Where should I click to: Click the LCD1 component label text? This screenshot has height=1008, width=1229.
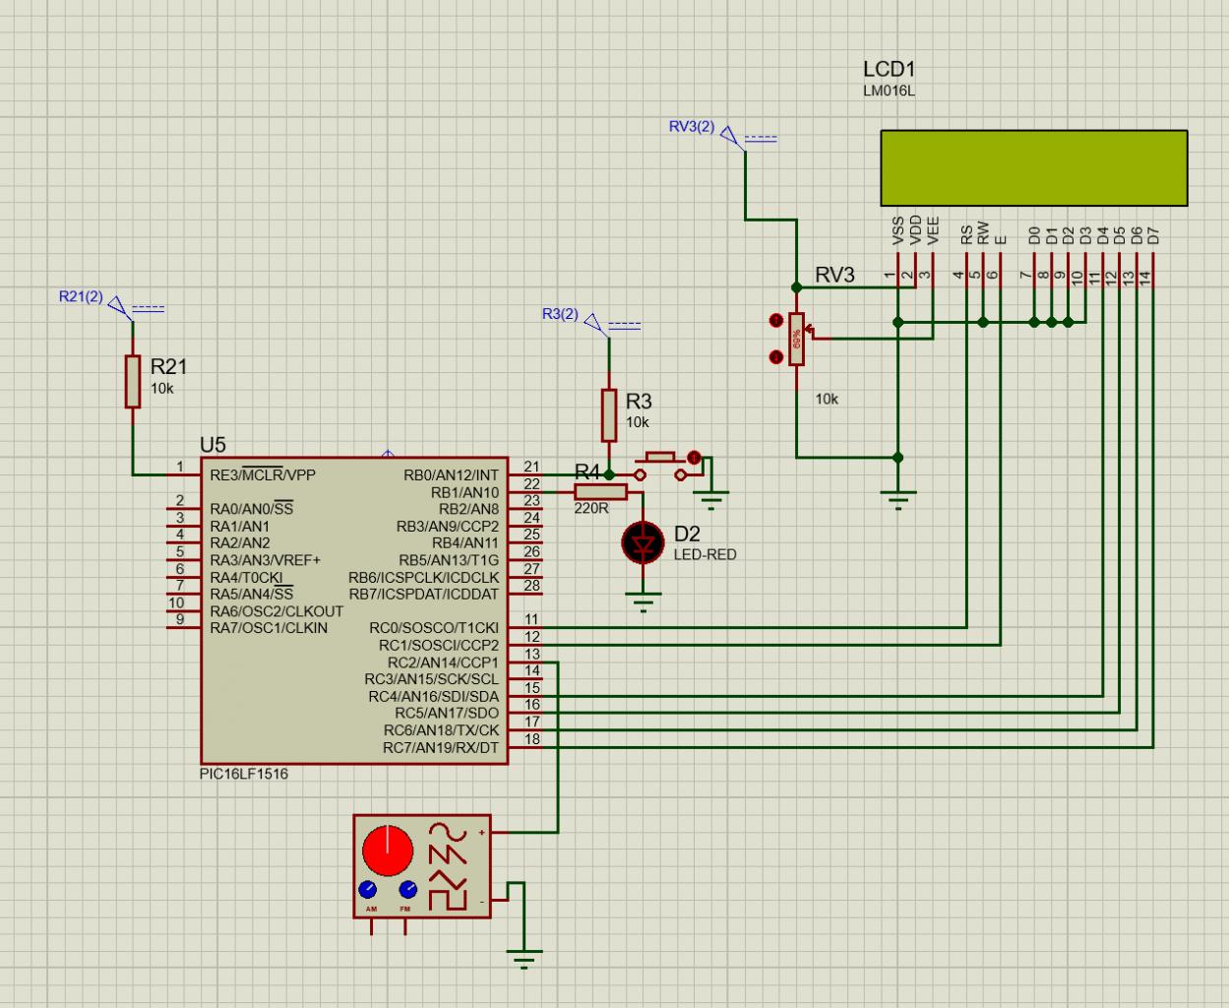tap(890, 70)
